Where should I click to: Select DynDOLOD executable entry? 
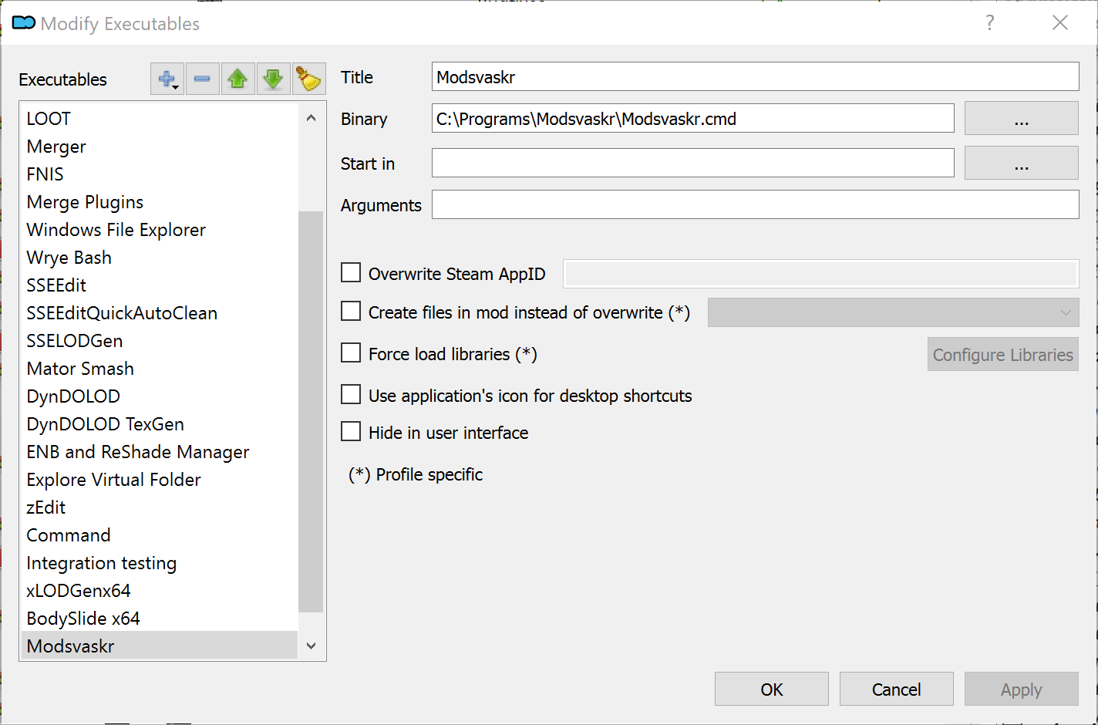[x=159, y=396]
